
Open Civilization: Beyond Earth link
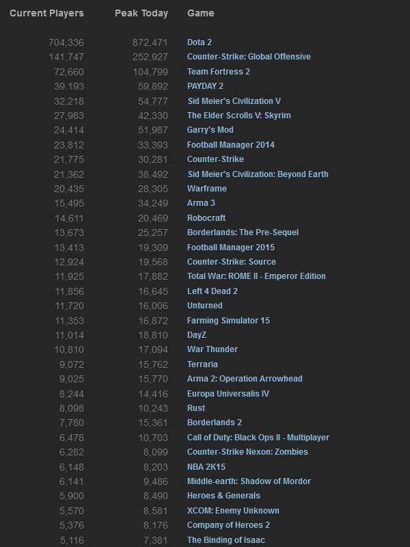[x=258, y=174]
